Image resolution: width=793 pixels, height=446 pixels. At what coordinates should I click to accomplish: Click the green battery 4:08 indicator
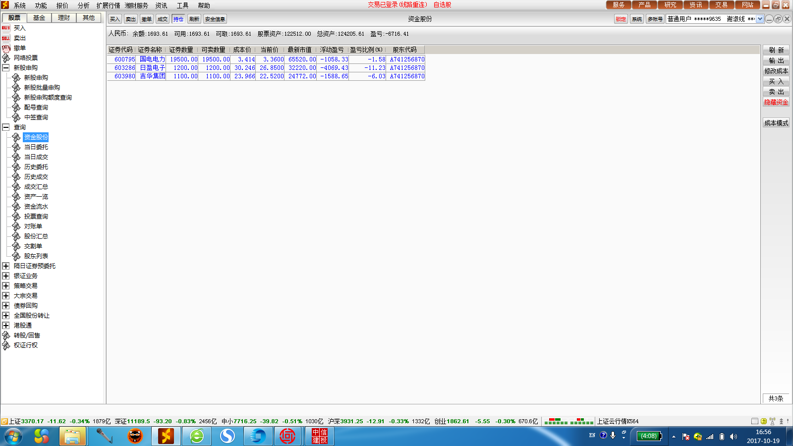pyautogui.click(x=649, y=436)
